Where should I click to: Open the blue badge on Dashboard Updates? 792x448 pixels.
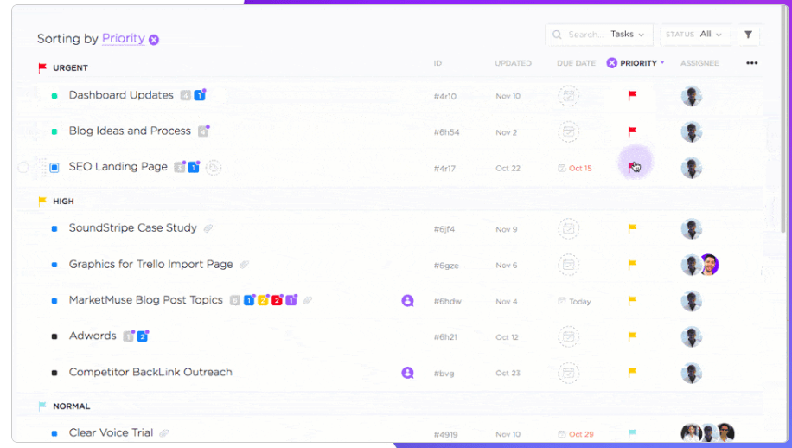[x=200, y=95]
